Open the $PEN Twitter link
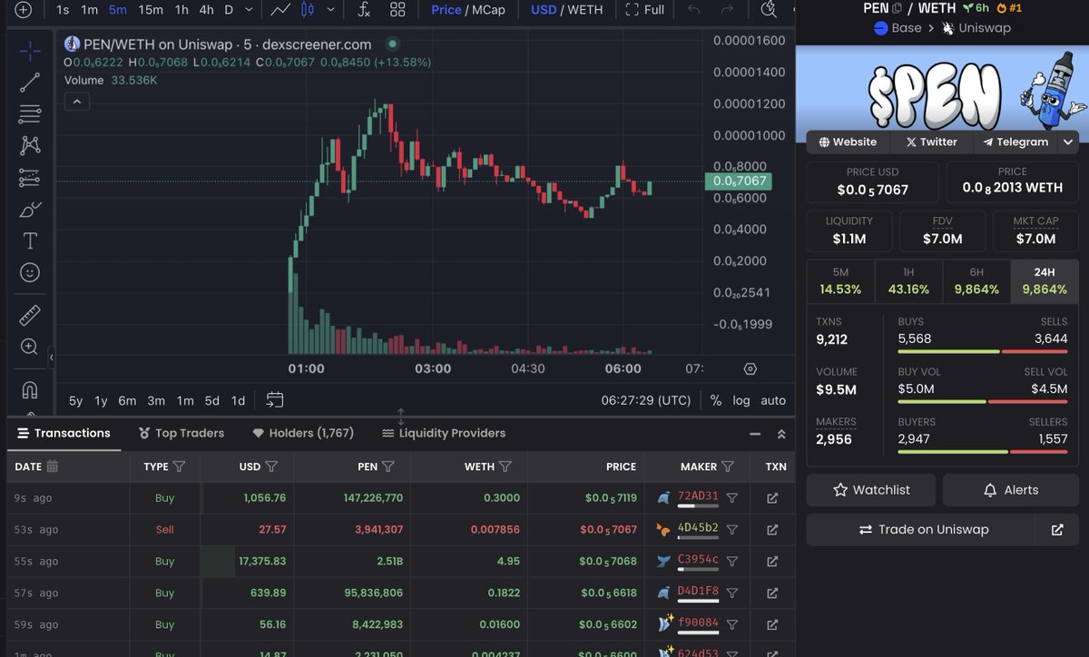This screenshot has width=1089, height=657. coord(930,142)
